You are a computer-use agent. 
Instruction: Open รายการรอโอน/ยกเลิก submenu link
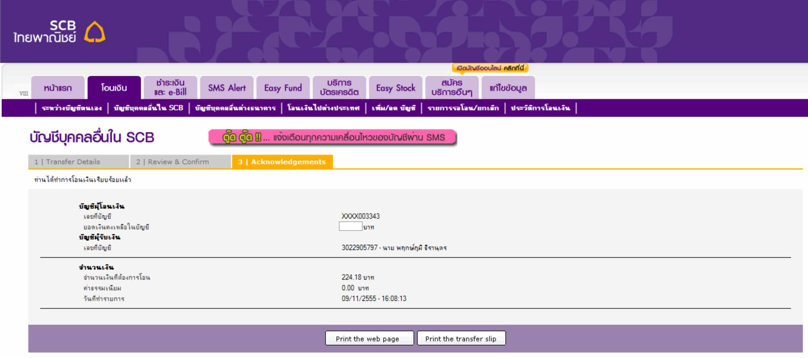point(463,108)
